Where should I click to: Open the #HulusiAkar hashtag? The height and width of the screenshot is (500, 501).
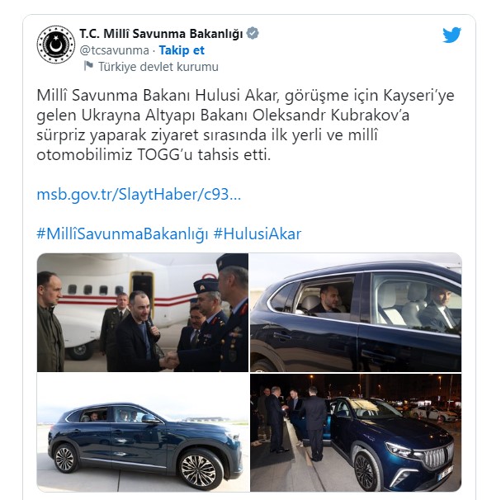(258, 233)
